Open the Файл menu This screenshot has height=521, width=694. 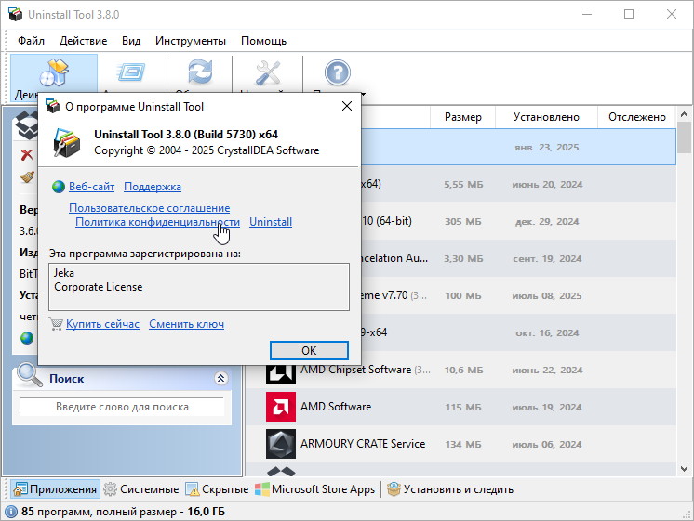coord(31,41)
